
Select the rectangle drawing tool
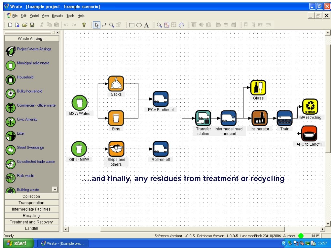(x=132, y=25)
